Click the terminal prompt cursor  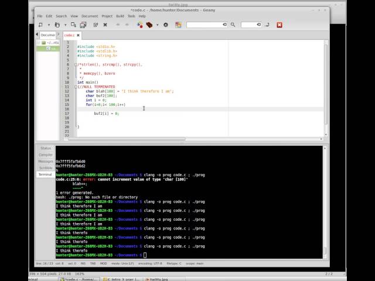point(145,255)
